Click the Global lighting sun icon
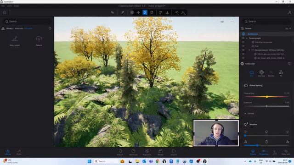294x165 pixels. 246,86
